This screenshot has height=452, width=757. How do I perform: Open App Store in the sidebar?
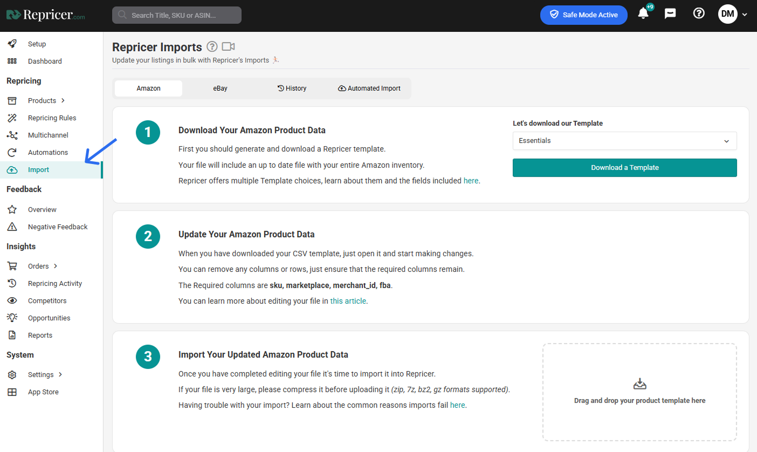pyautogui.click(x=43, y=392)
